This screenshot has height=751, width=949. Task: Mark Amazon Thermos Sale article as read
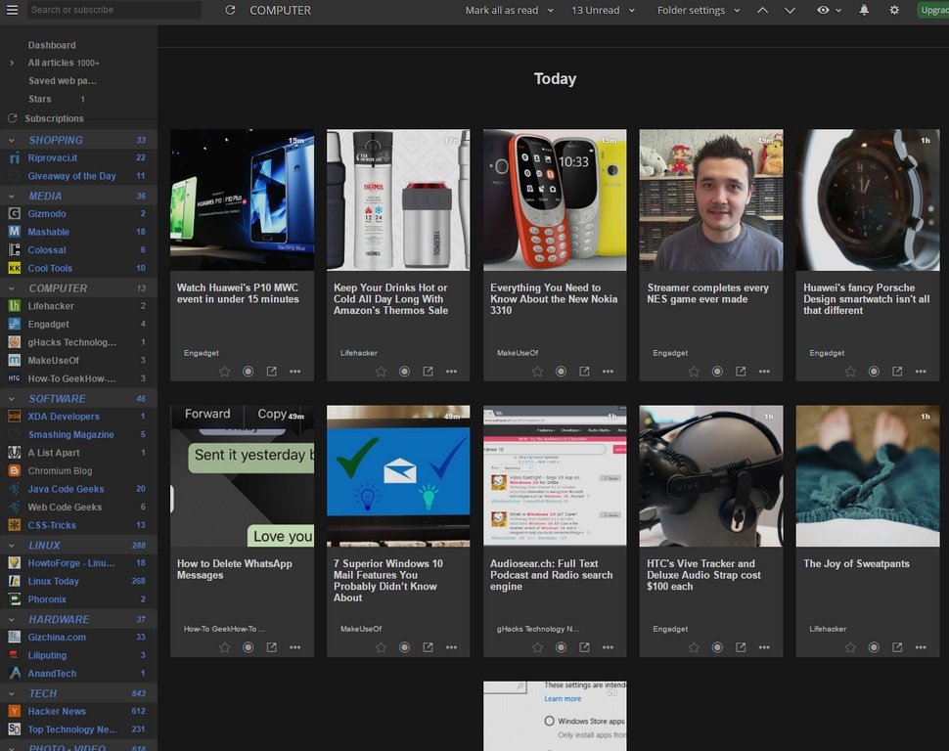(404, 372)
